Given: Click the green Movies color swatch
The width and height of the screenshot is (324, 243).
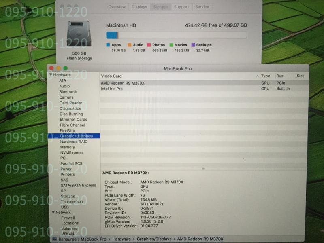Looking at the screenshot, I should click(171, 45).
